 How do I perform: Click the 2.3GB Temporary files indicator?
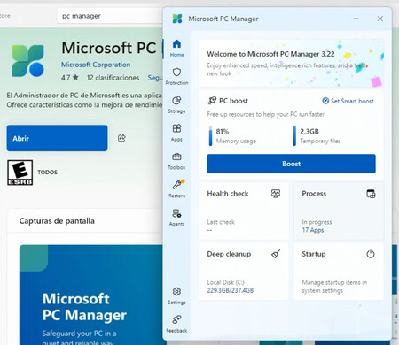[317, 136]
